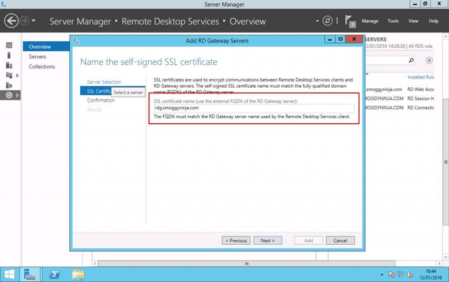449x282 pixels.
Task: Open Windows PowerShell from the taskbar
Action: tap(54, 274)
